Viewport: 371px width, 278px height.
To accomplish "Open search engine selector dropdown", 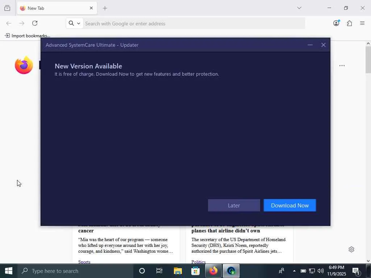I will pos(75,23).
